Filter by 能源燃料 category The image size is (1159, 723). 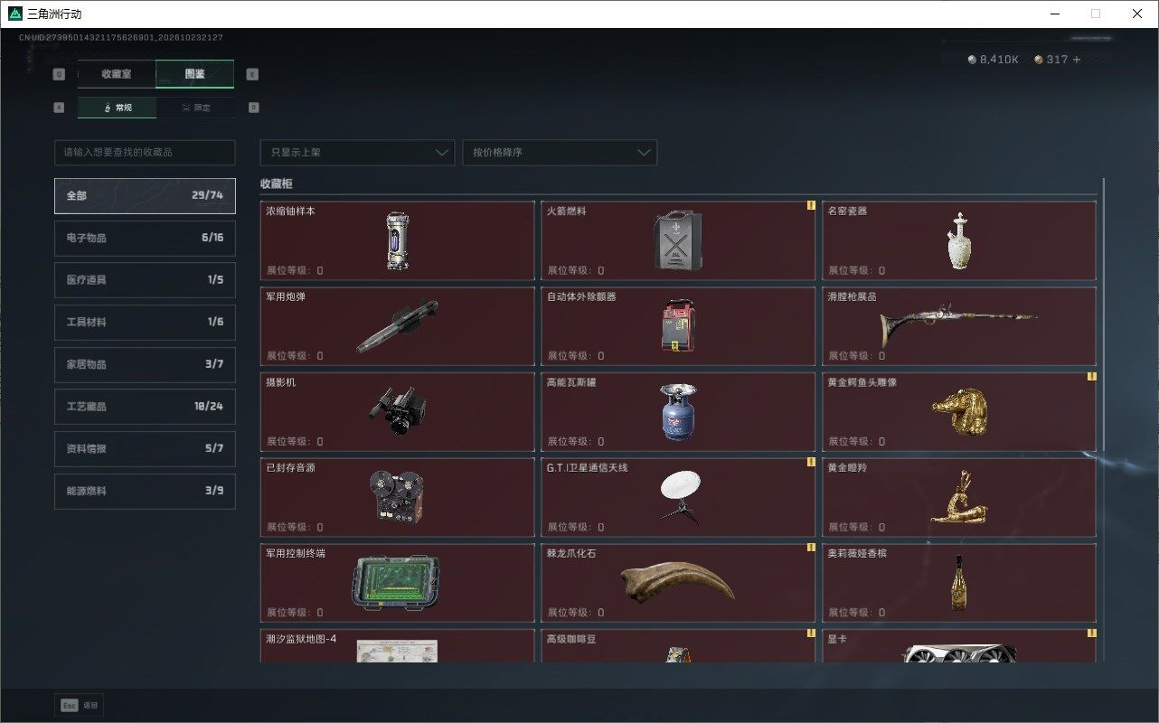[145, 491]
